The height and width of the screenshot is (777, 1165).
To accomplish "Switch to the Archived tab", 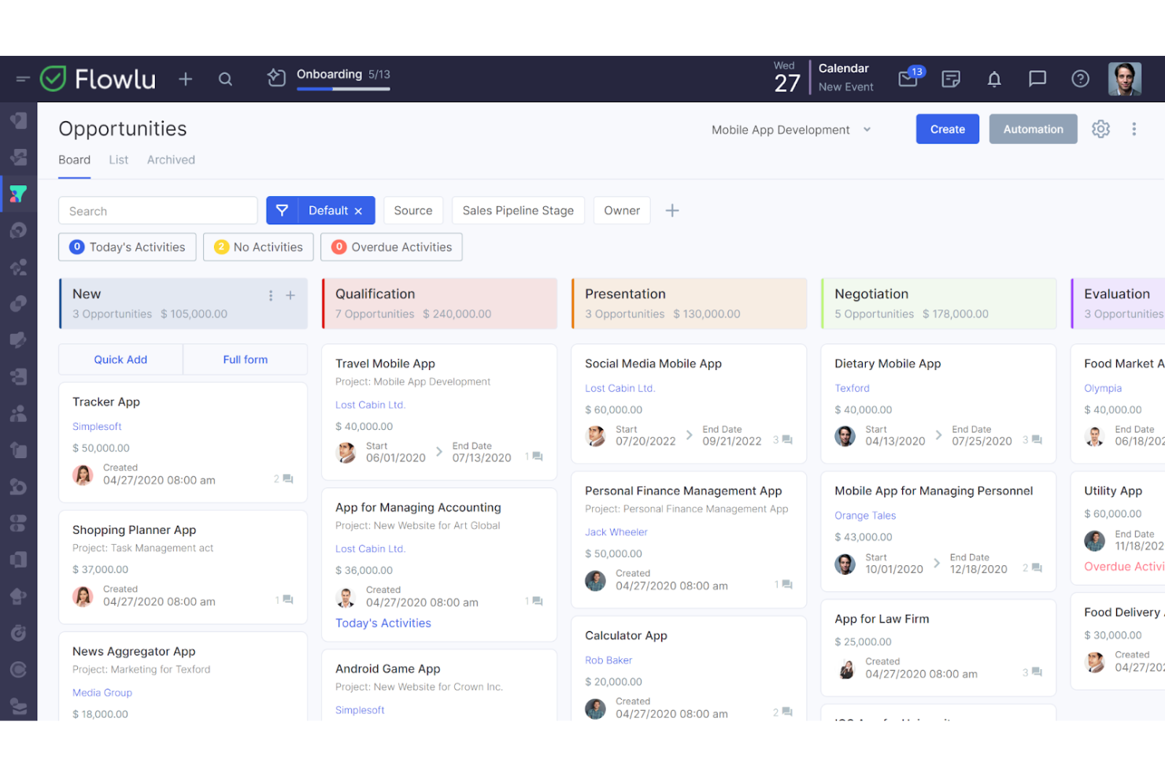I will coord(171,160).
